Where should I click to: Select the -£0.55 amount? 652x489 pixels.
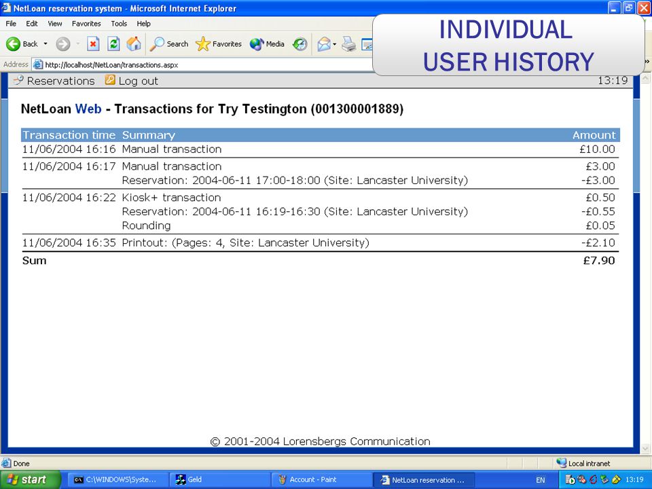coord(598,212)
